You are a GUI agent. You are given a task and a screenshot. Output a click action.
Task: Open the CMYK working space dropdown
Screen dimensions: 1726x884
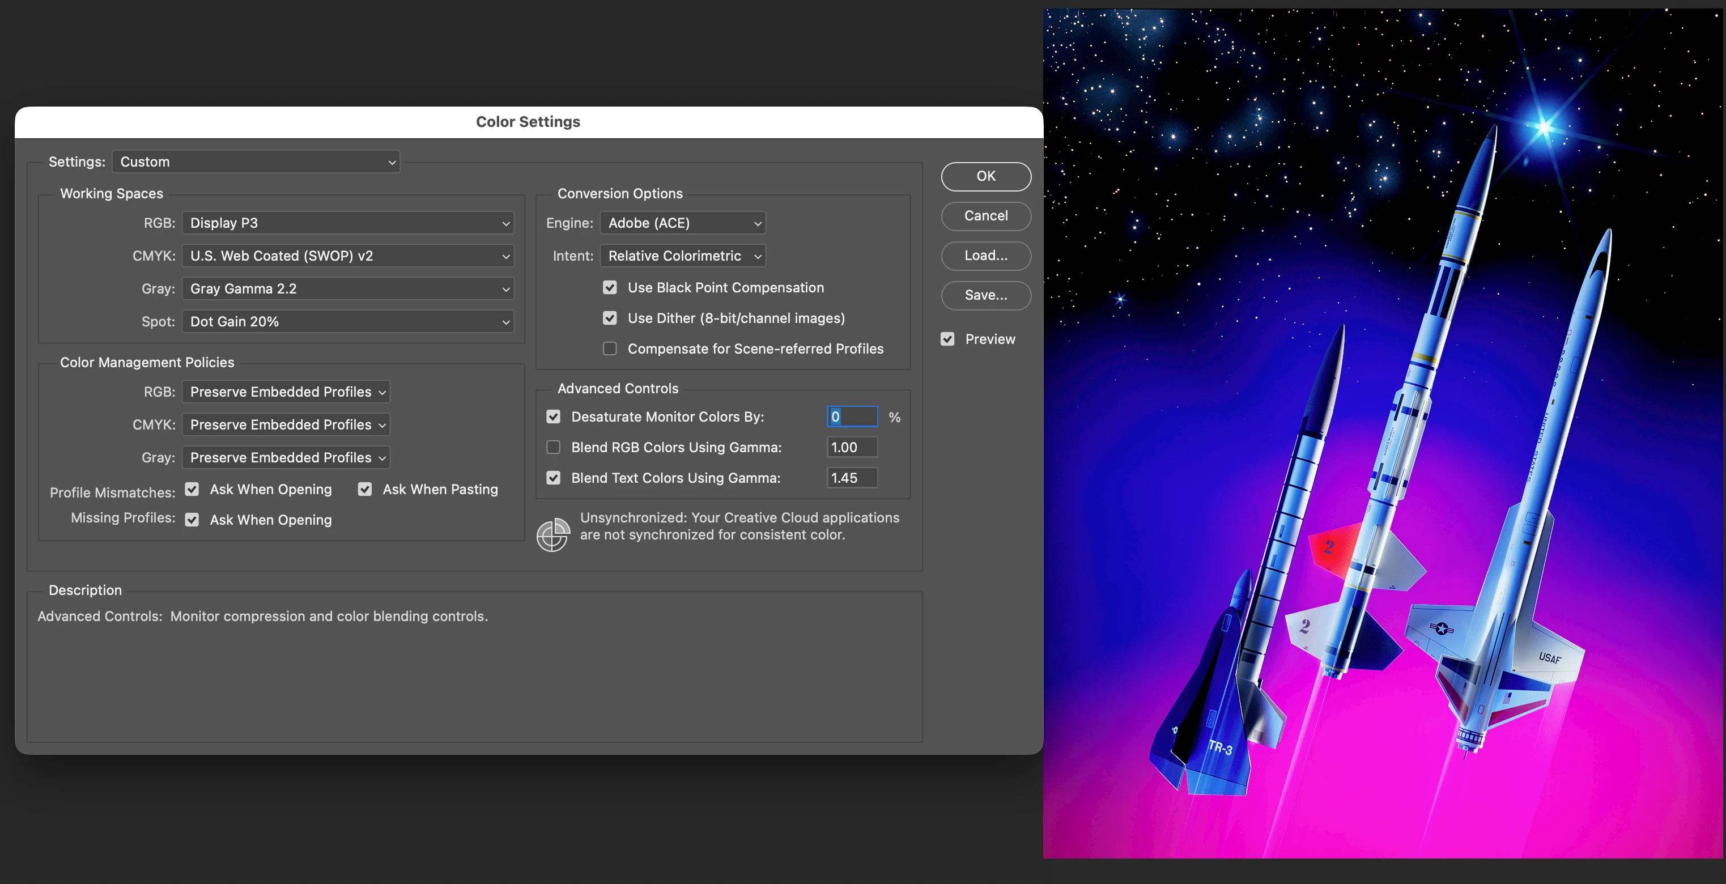pyautogui.click(x=348, y=256)
